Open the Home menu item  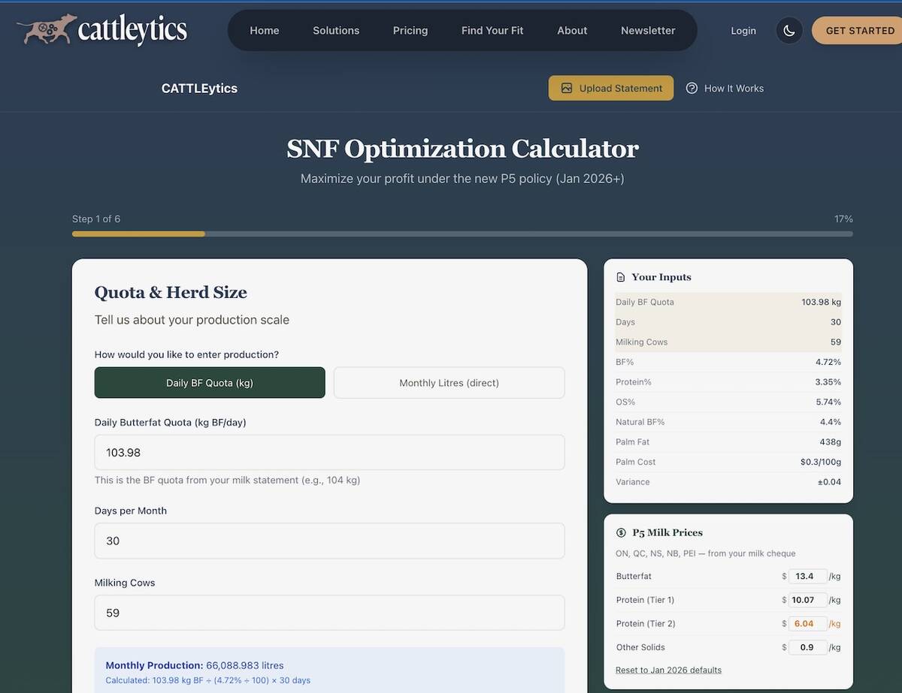(x=264, y=31)
